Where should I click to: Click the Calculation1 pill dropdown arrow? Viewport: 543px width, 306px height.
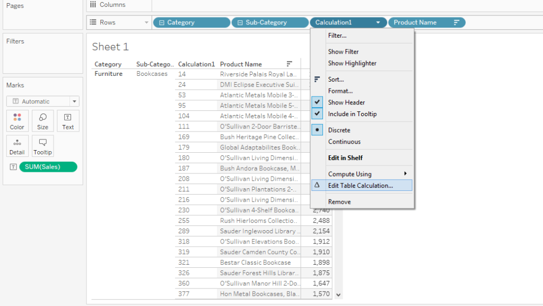pyautogui.click(x=378, y=23)
